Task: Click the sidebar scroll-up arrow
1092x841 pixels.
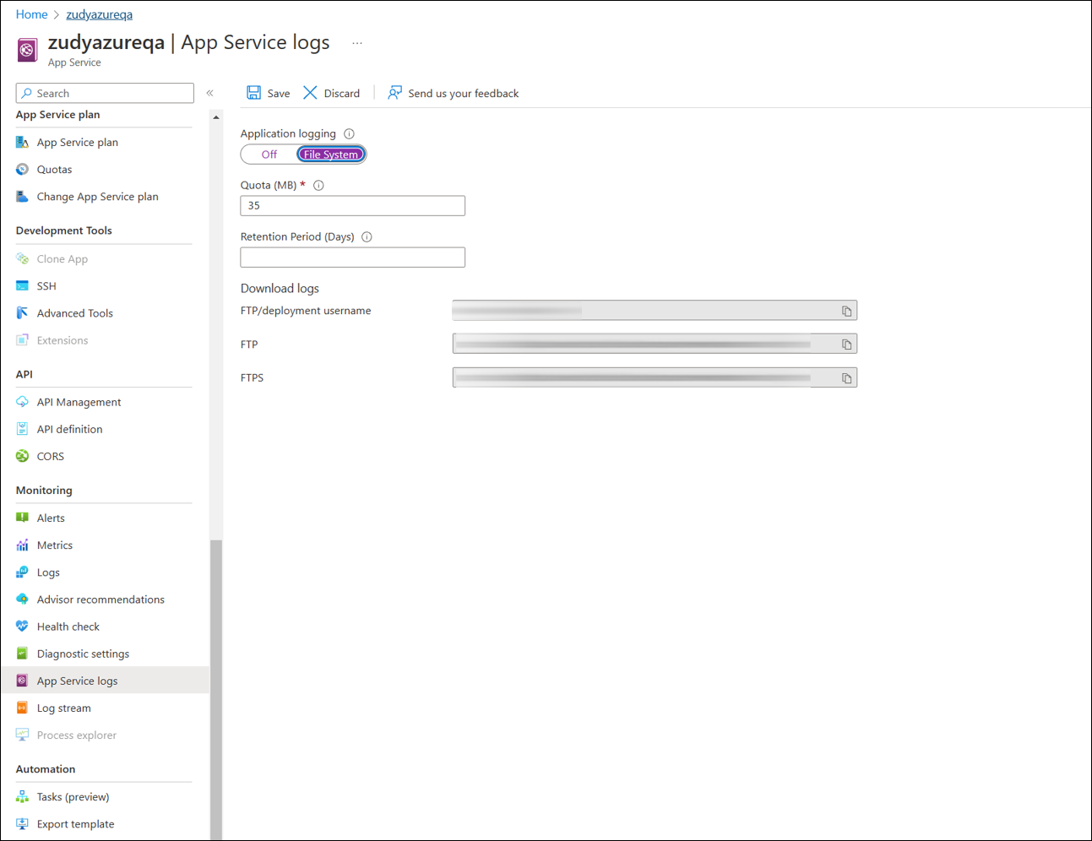Action: click(x=216, y=117)
